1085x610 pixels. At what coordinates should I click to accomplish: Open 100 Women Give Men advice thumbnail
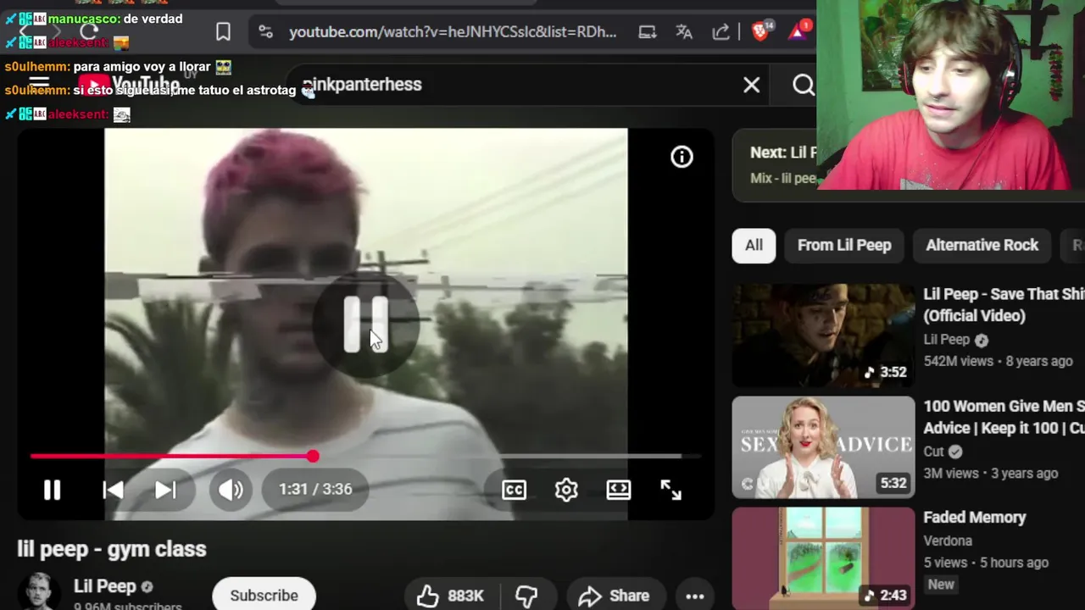click(x=823, y=447)
